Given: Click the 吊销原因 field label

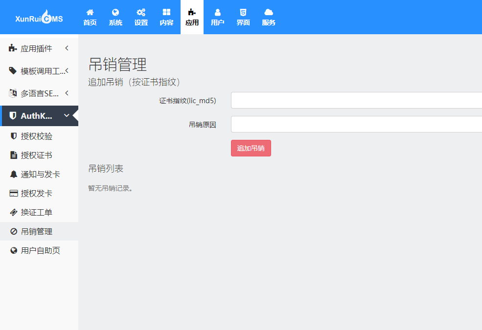Looking at the screenshot, I should (202, 124).
